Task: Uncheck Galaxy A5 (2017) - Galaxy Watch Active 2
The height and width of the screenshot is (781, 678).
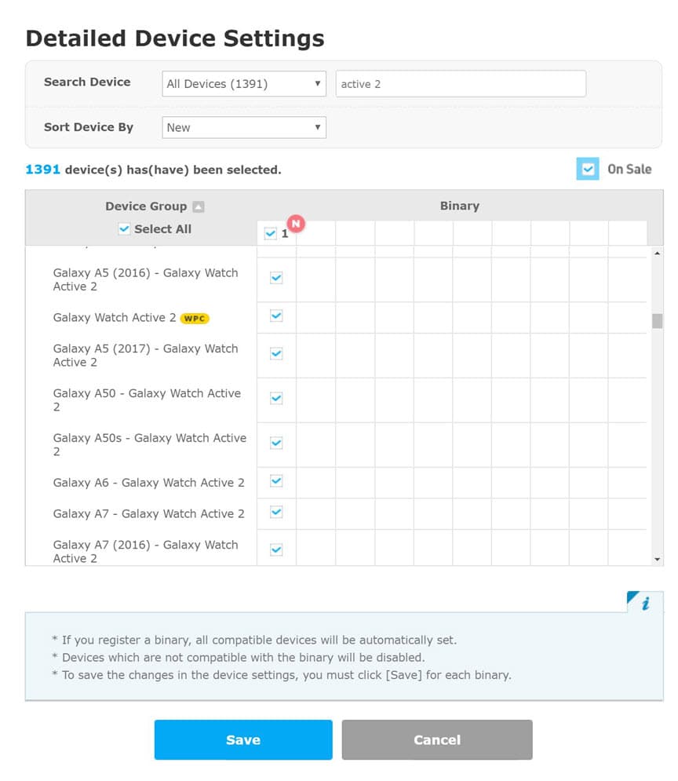Action: coord(276,354)
